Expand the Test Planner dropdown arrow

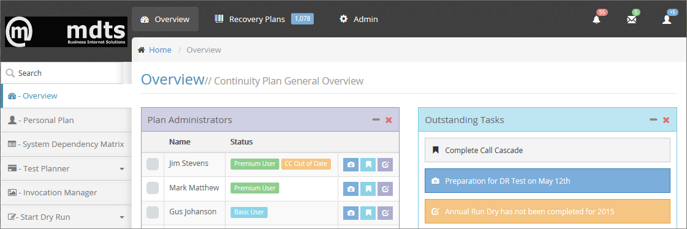pos(122,169)
